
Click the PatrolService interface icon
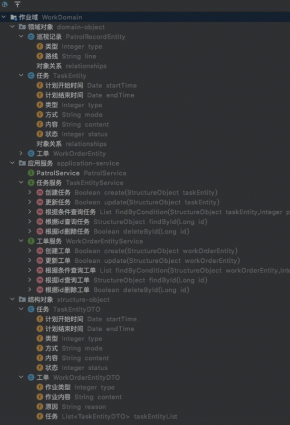(31, 173)
